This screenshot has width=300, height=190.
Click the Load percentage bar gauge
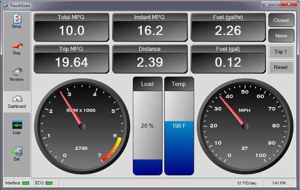[147, 126]
